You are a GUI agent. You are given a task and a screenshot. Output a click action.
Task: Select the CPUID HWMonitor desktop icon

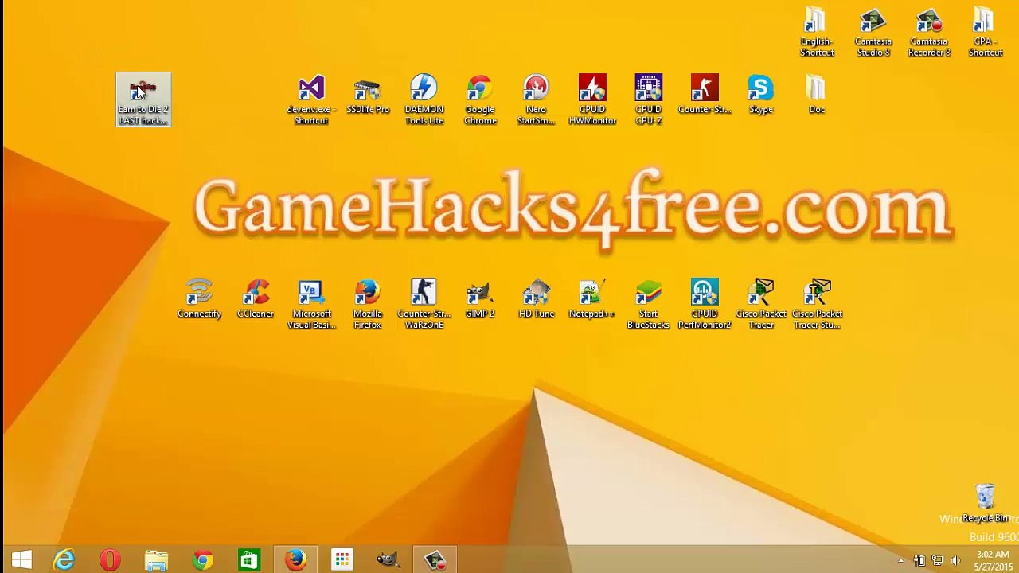point(592,100)
